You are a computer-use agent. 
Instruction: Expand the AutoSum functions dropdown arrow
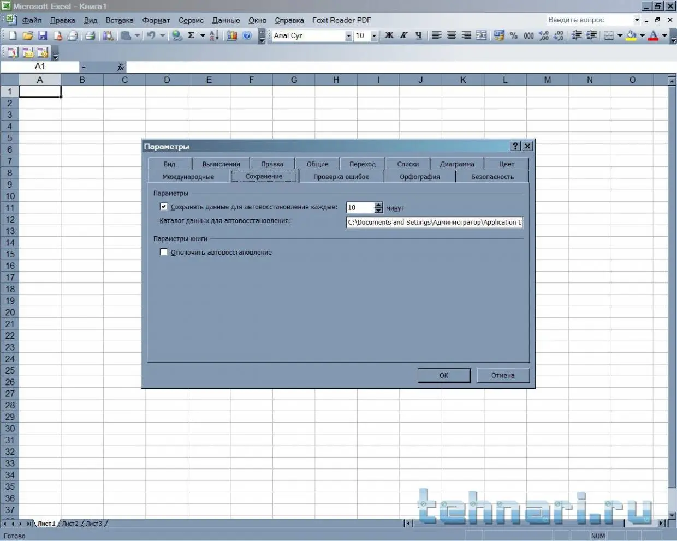[x=203, y=35]
